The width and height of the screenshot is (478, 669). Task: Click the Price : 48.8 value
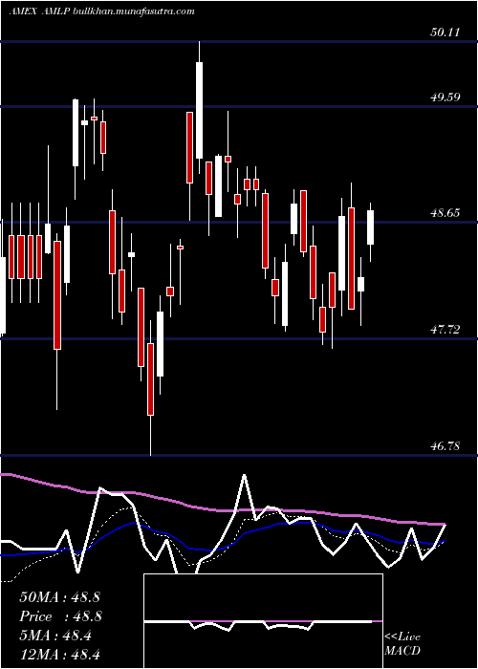tap(59, 616)
